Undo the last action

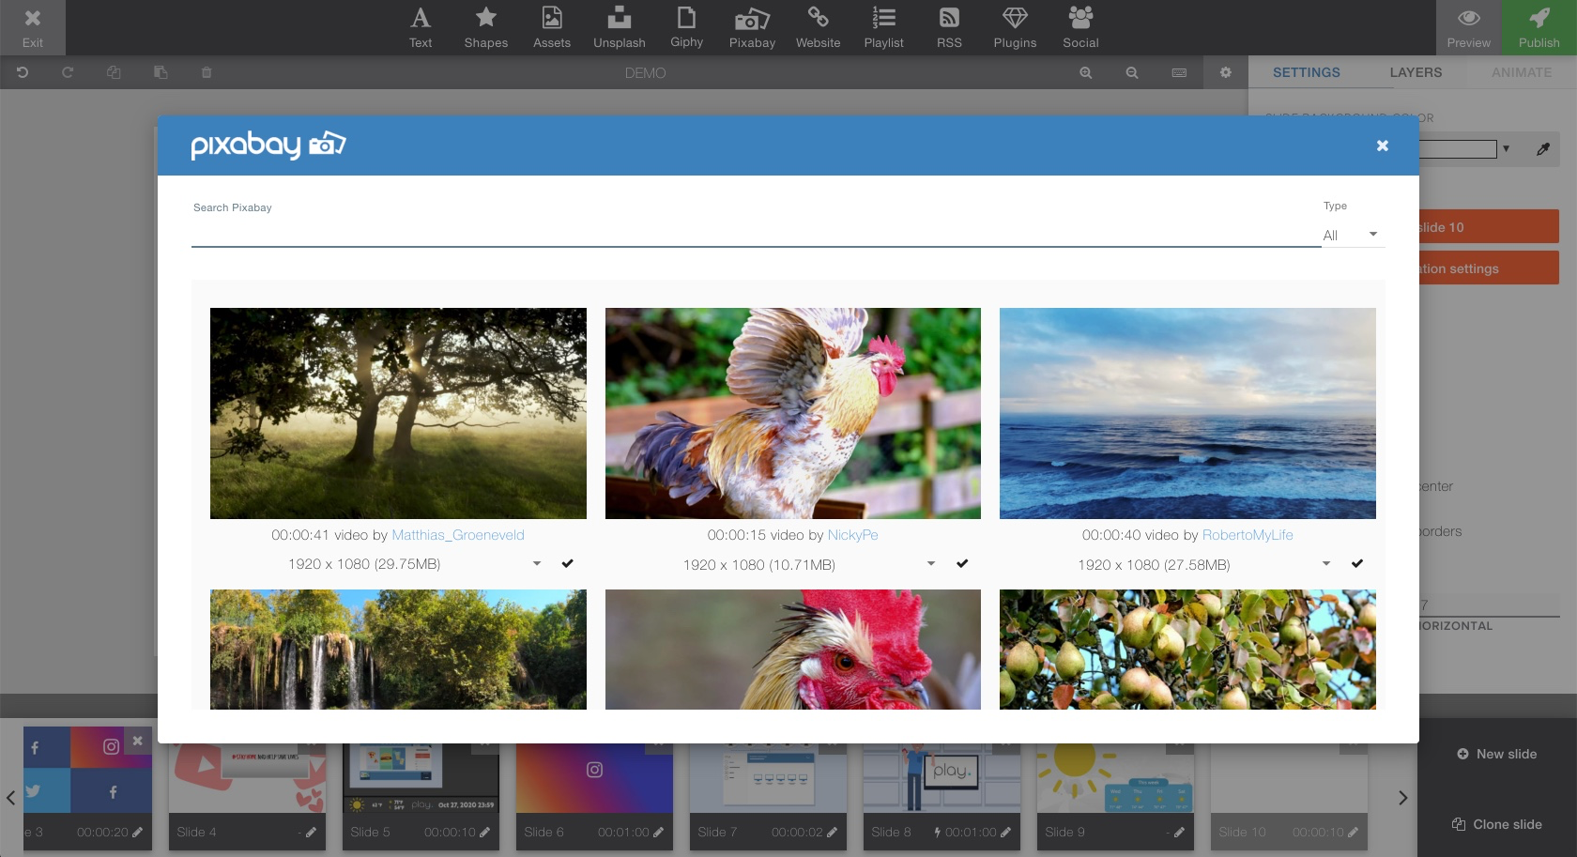(23, 72)
